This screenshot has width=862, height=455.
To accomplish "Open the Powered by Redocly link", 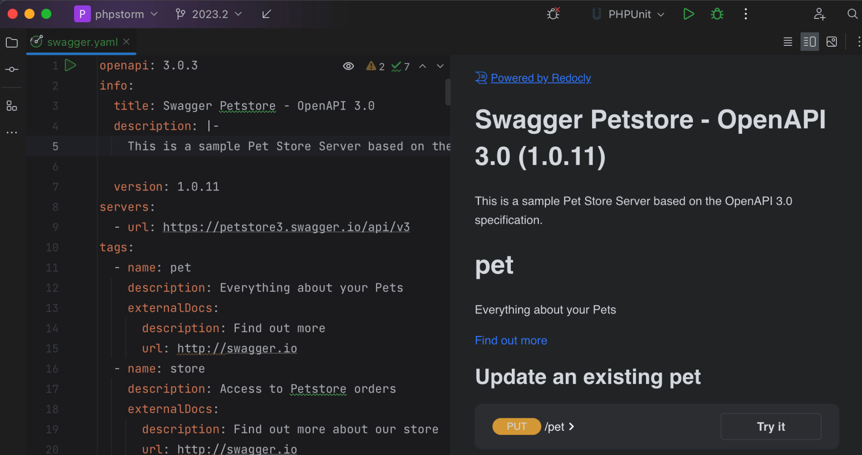I will 540,78.
